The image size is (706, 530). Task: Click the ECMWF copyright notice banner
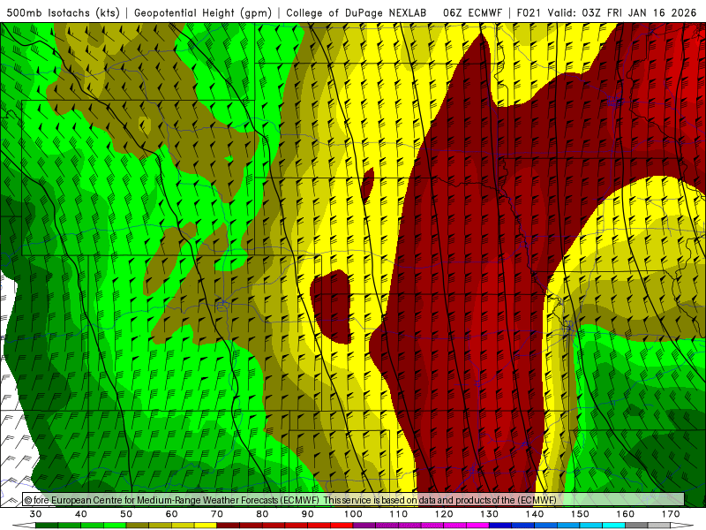pyautogui.click(x=354, y=500)
